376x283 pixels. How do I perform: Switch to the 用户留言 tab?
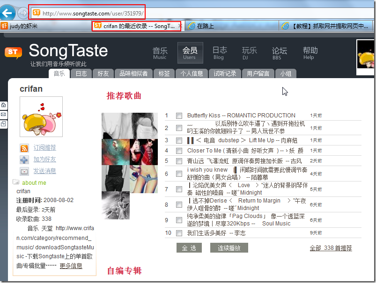[258, 73]
